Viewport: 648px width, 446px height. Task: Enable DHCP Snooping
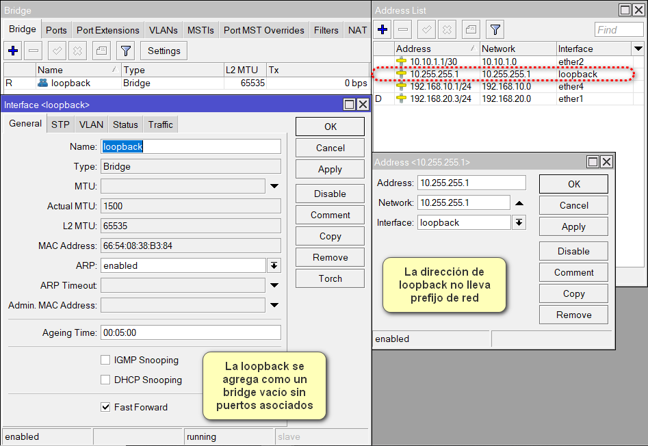click(x=106, y=380)
